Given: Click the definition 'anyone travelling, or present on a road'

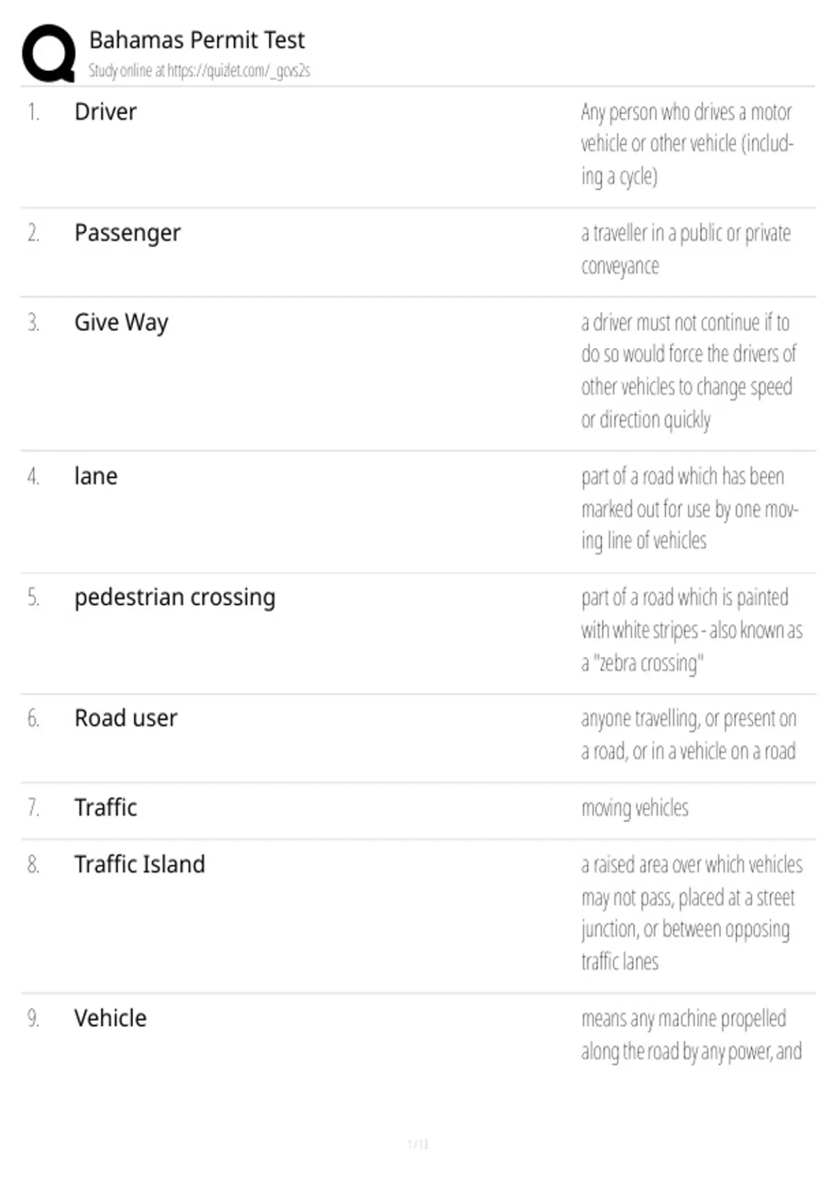Looking at the screenshot, I should 689,735.
